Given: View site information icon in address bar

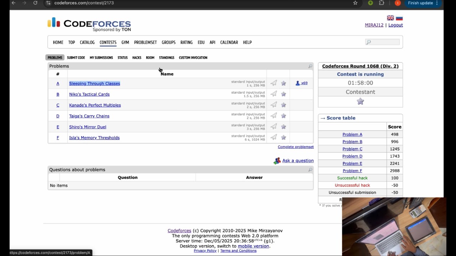Looking at the screenshot, I should (x=48, y=3).
